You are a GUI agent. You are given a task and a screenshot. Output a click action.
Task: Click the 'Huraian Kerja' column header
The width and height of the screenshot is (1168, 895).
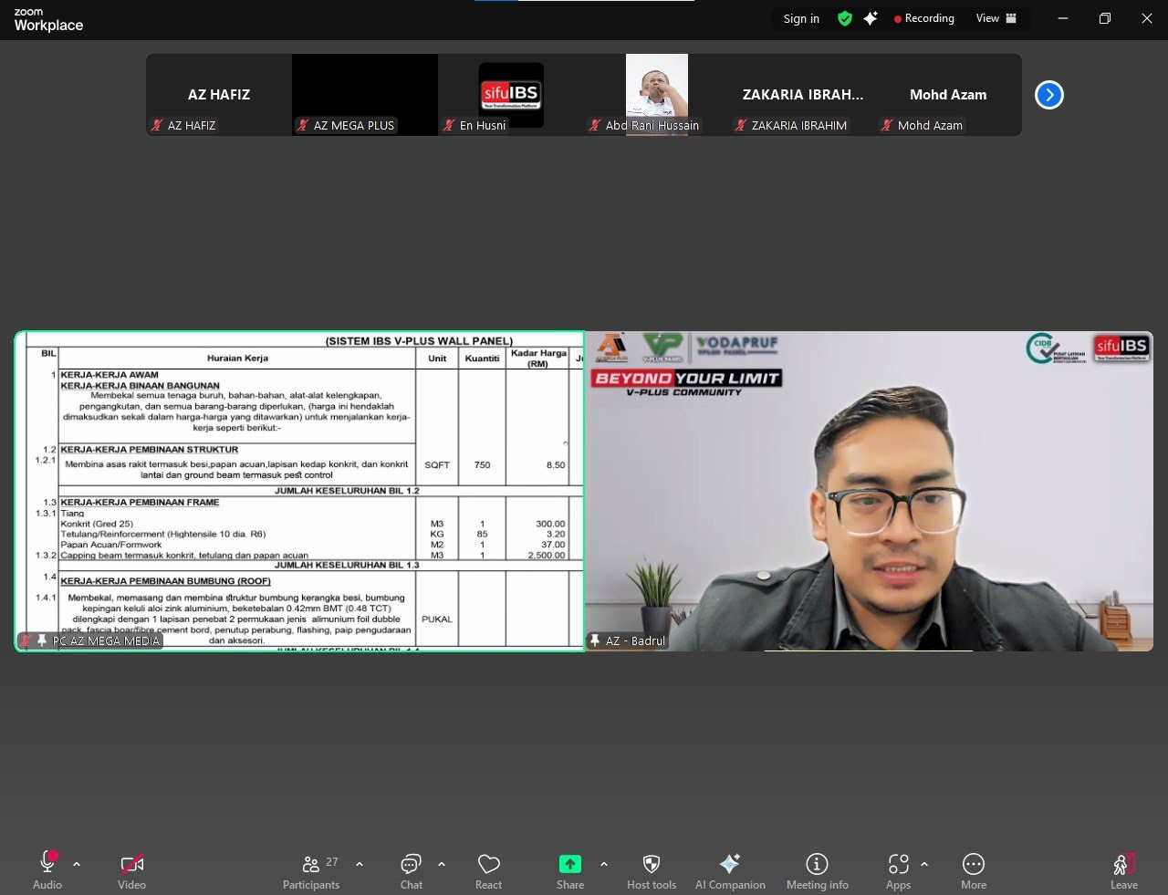pyautogui.click(x=237, y=359)
